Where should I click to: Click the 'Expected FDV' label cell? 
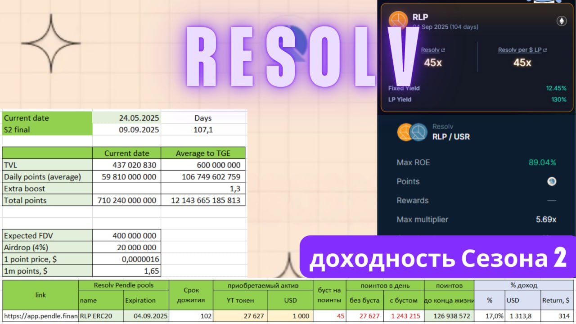(47, 235)
